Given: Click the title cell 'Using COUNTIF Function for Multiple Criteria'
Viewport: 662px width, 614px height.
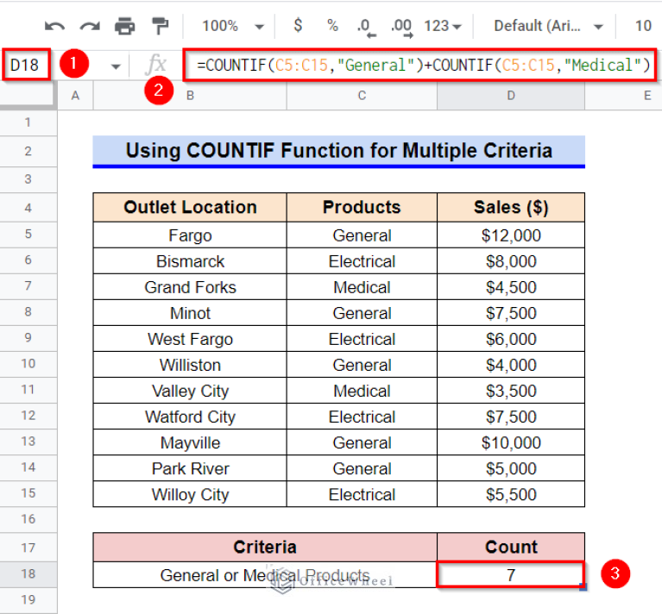Looking at the screenshot, I should point(338,151).
